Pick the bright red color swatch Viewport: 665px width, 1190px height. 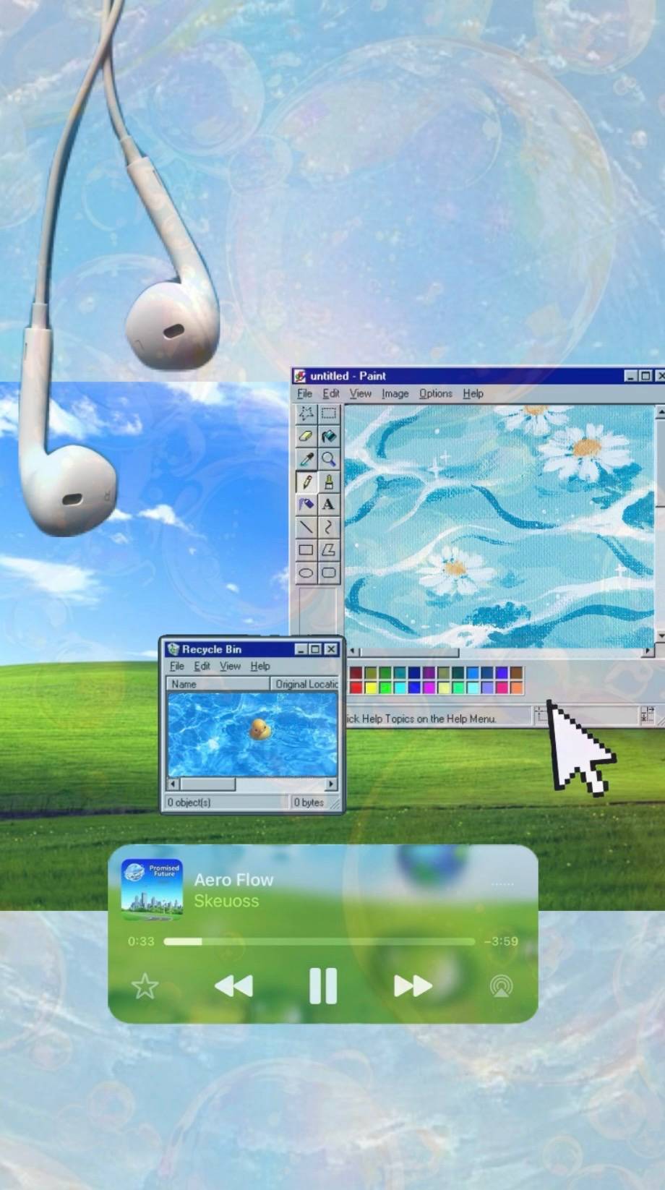click(x=356, y=688)
